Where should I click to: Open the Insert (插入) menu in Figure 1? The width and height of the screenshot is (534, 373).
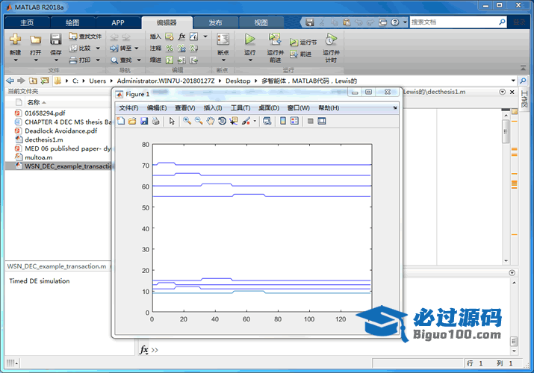coord(213,107)
